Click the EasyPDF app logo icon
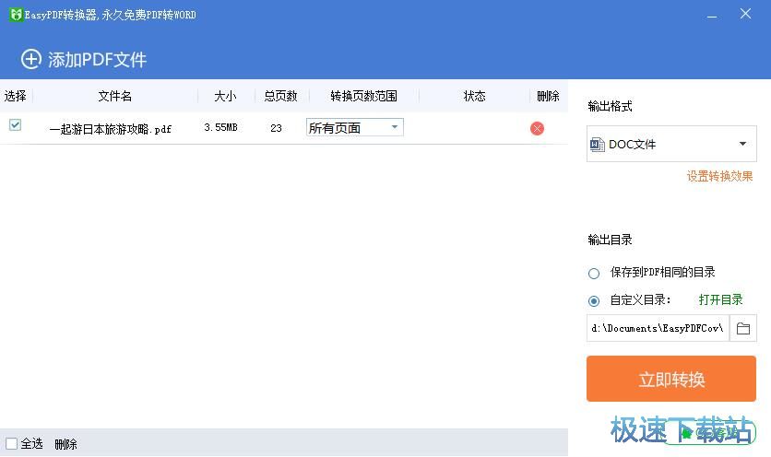Image resolution: width=771 pixels, height=457 pixels. tap(17, 15)
